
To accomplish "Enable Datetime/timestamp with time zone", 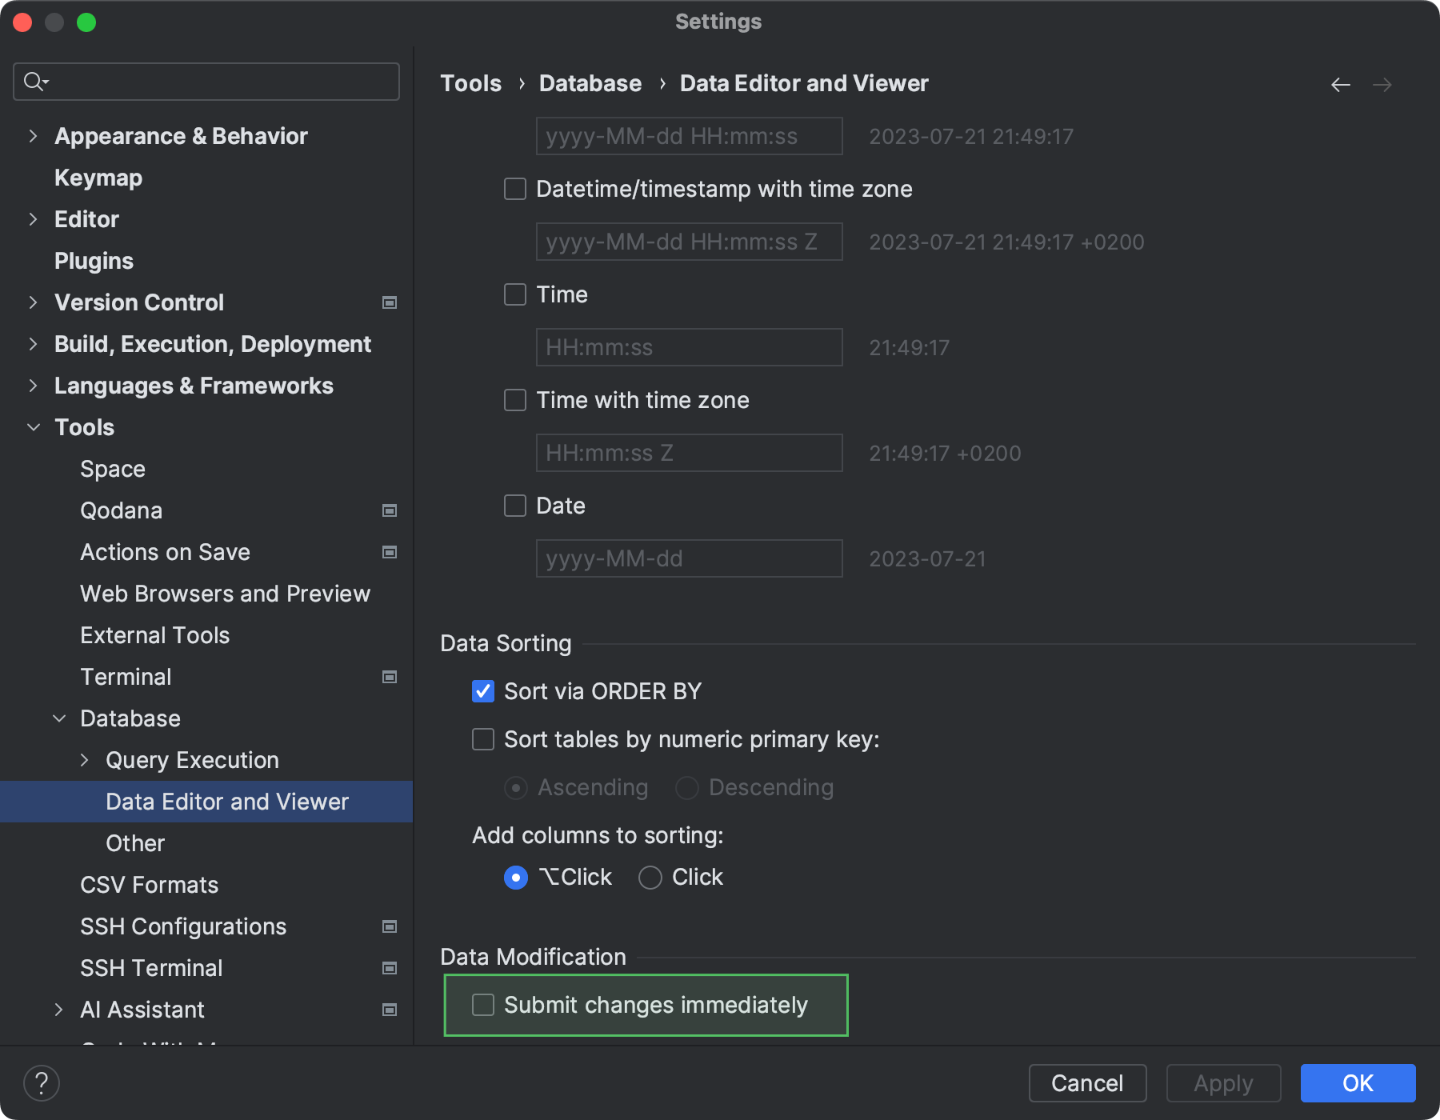I will click(514, 189).
